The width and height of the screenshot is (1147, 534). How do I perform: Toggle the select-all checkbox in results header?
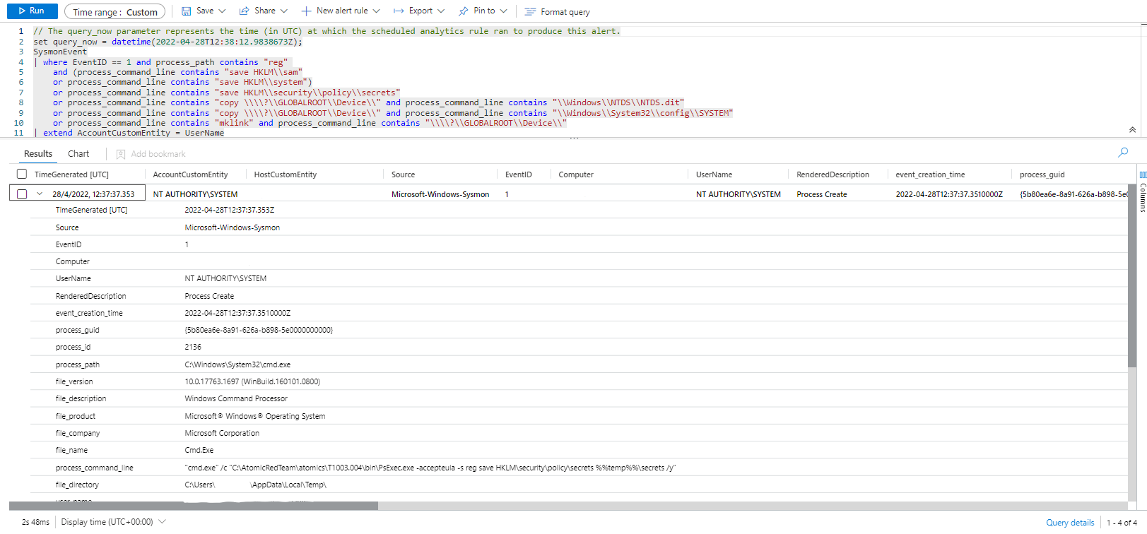click(x=22, y=174)
